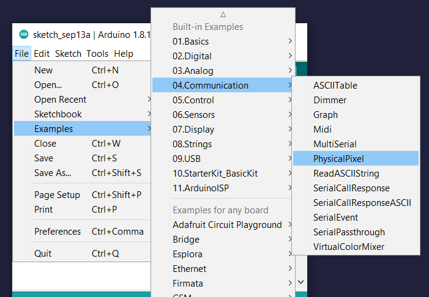Image resolution: width=429 pixels, height=297 pixels.
Task: Expand the Firmata library examples
Action: tap(223, 284)
